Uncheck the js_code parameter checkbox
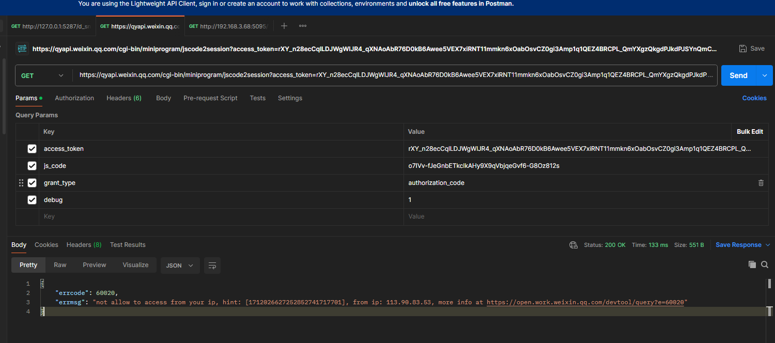The height and width of the screenshot is (343, 775). tap(32, 166)
